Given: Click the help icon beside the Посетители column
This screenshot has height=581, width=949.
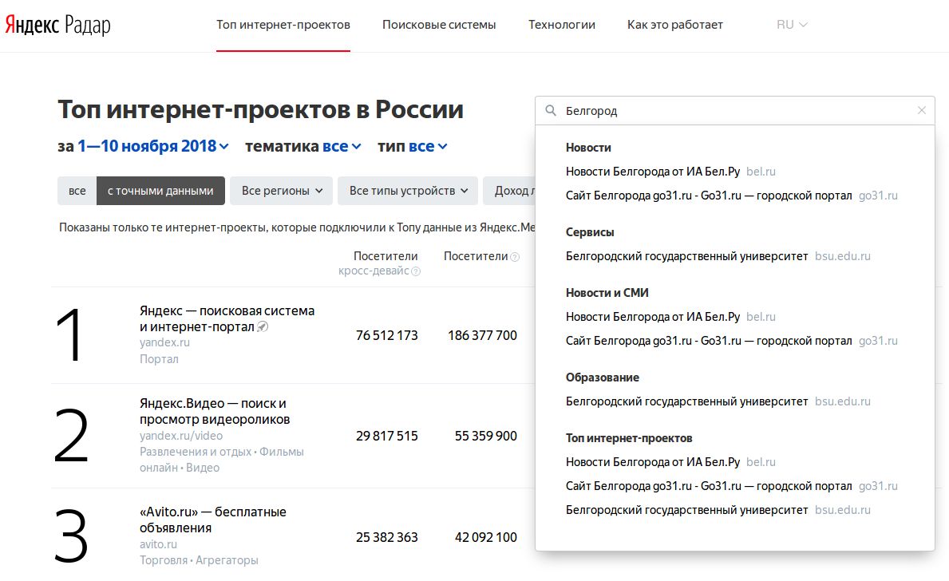Looking at the screenshot, I should pos(515,257).
